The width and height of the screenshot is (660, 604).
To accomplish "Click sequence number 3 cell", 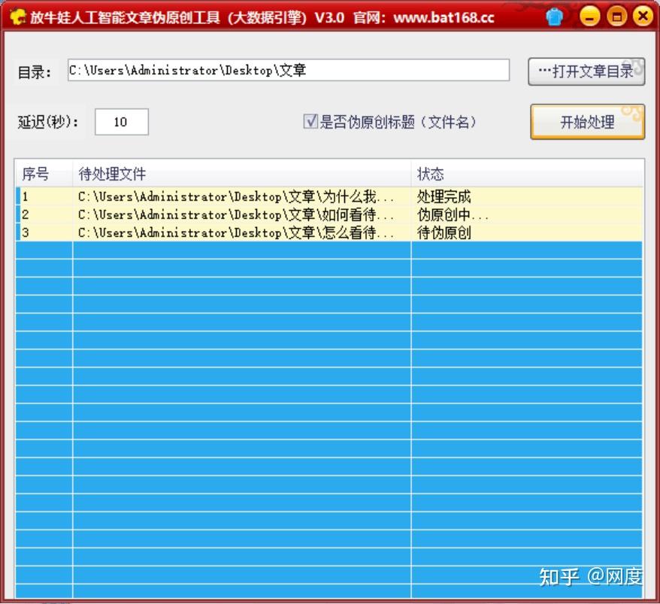I will (44, 233).
